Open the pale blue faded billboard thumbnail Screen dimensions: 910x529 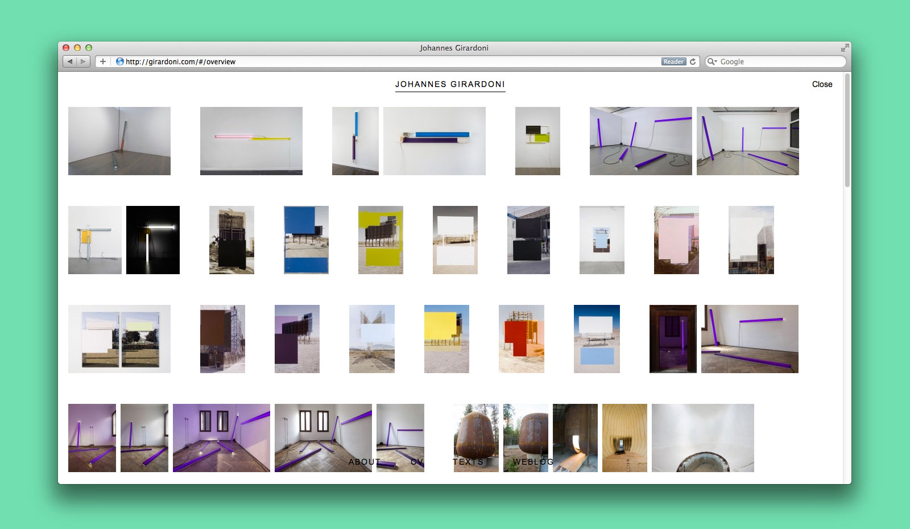point(372,339)
